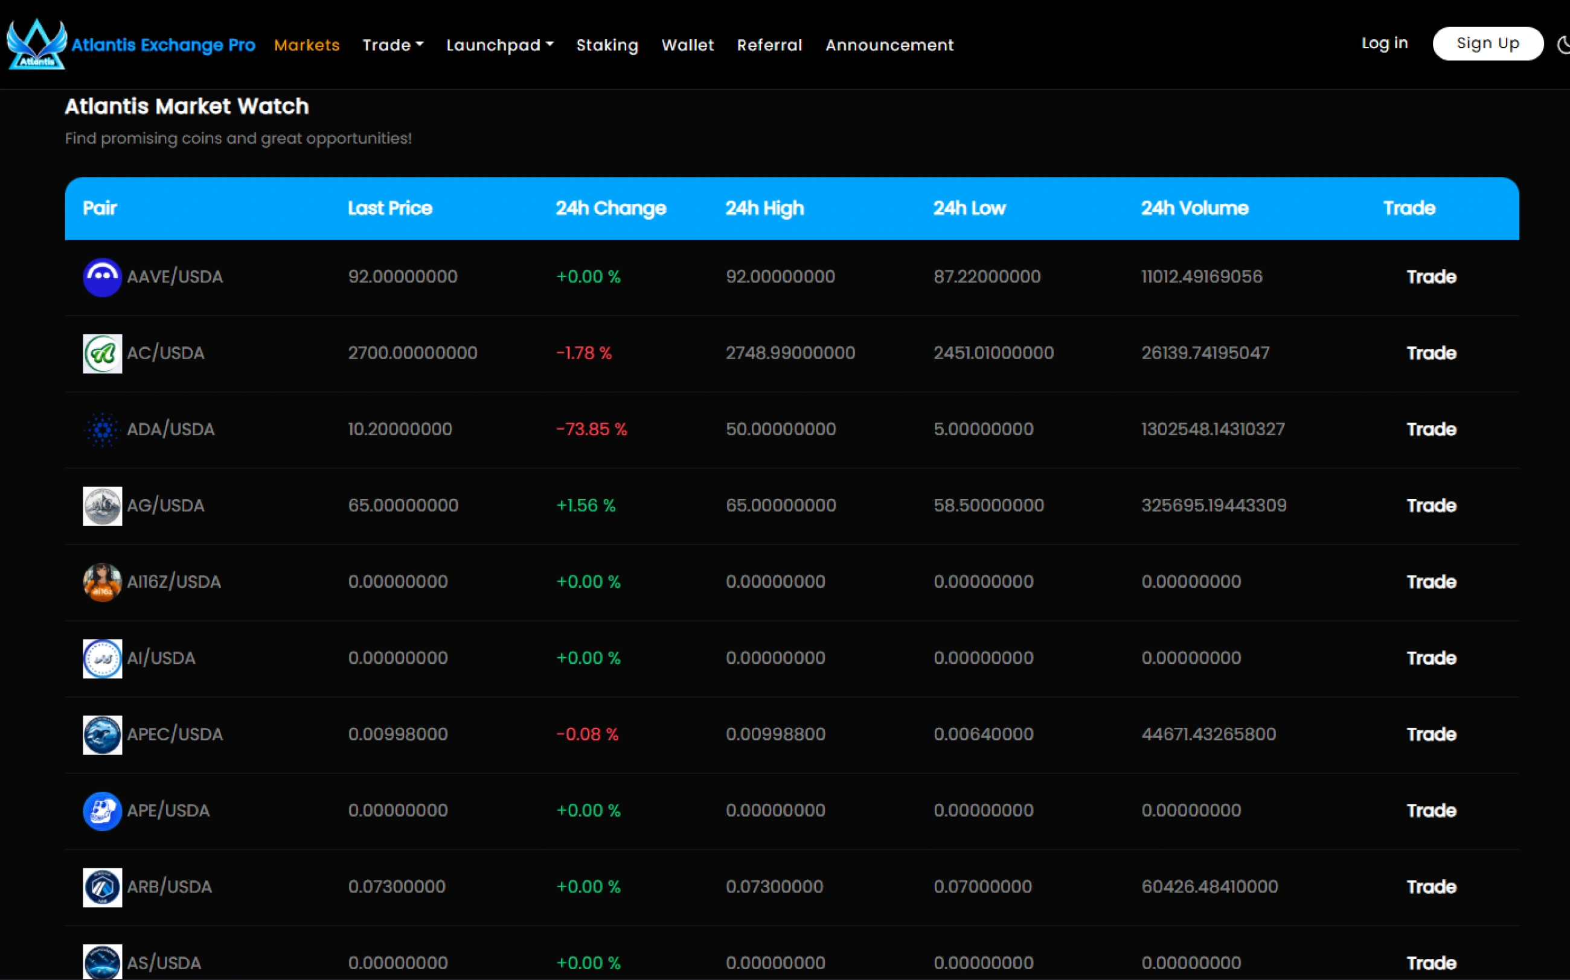Click the AI16Z coin icon
Viewport: 1570px width, 980px height.
(x=103, y=583)
